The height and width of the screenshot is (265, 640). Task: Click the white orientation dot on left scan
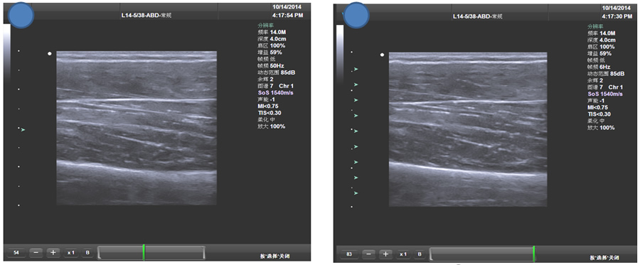[x=49, y=53]
